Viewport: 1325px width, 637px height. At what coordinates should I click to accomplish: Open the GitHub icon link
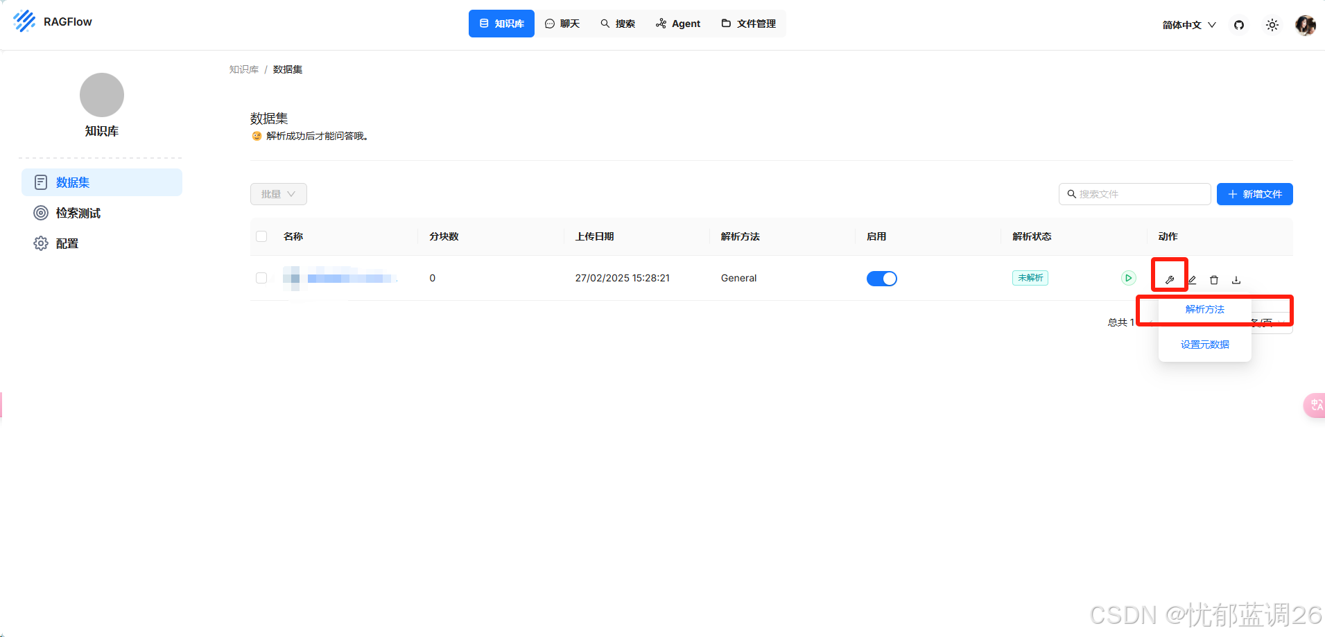1239,25
